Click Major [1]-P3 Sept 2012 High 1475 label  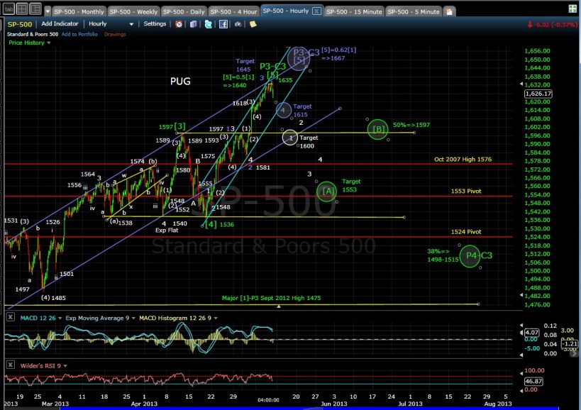click(271, 298)
